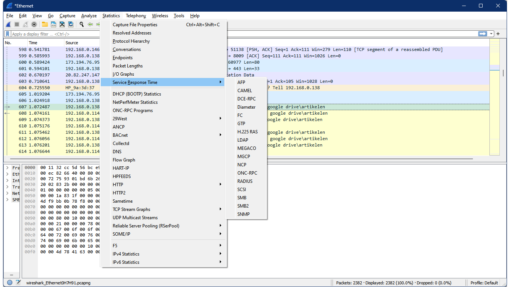
Task: Click the Save capture file icon
Action: pos(54,24)
